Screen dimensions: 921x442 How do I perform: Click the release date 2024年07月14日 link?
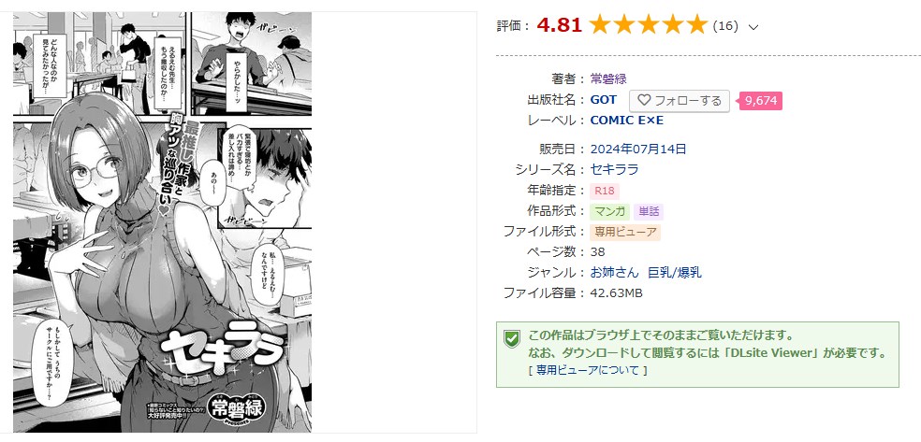638,149
